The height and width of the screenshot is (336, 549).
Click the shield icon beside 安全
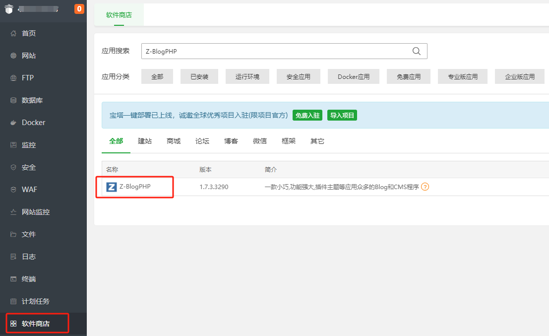pyautogui.click(x=13, y=167)
